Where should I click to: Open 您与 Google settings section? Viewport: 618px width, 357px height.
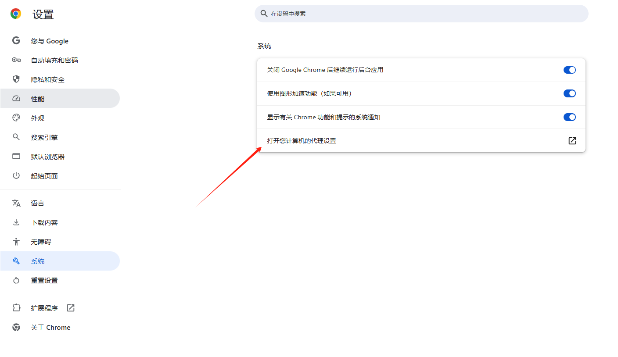(x=60, y=41)
